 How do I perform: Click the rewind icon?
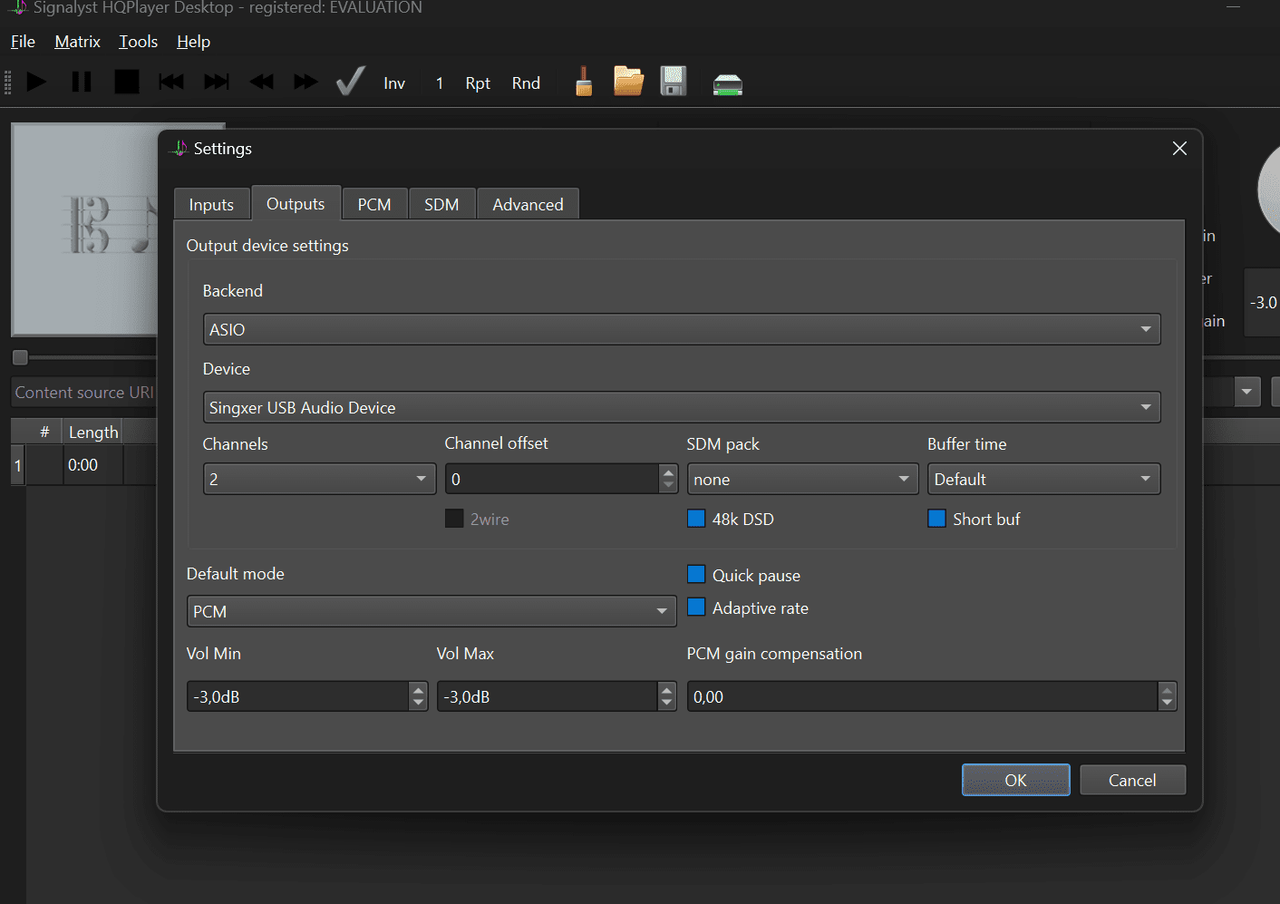pyautogui.click(x=262, y=83)
